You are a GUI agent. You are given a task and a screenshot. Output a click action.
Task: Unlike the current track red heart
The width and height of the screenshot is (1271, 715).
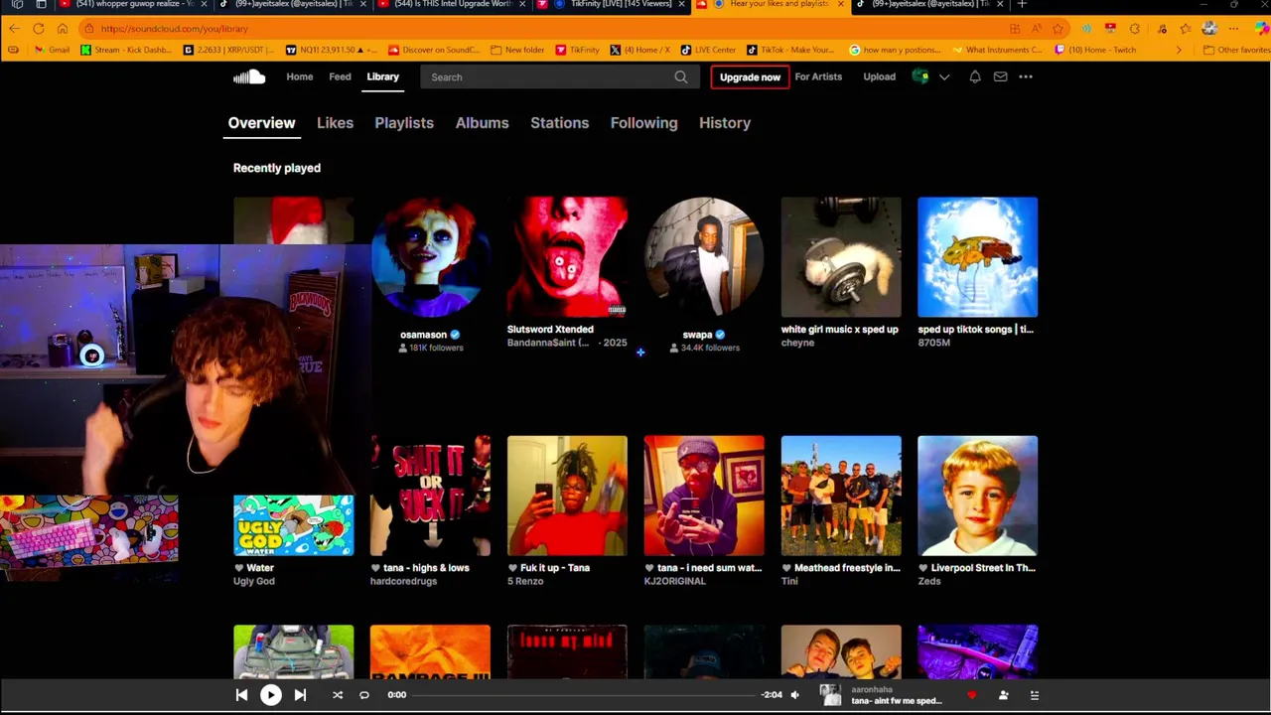pos(972,695)
